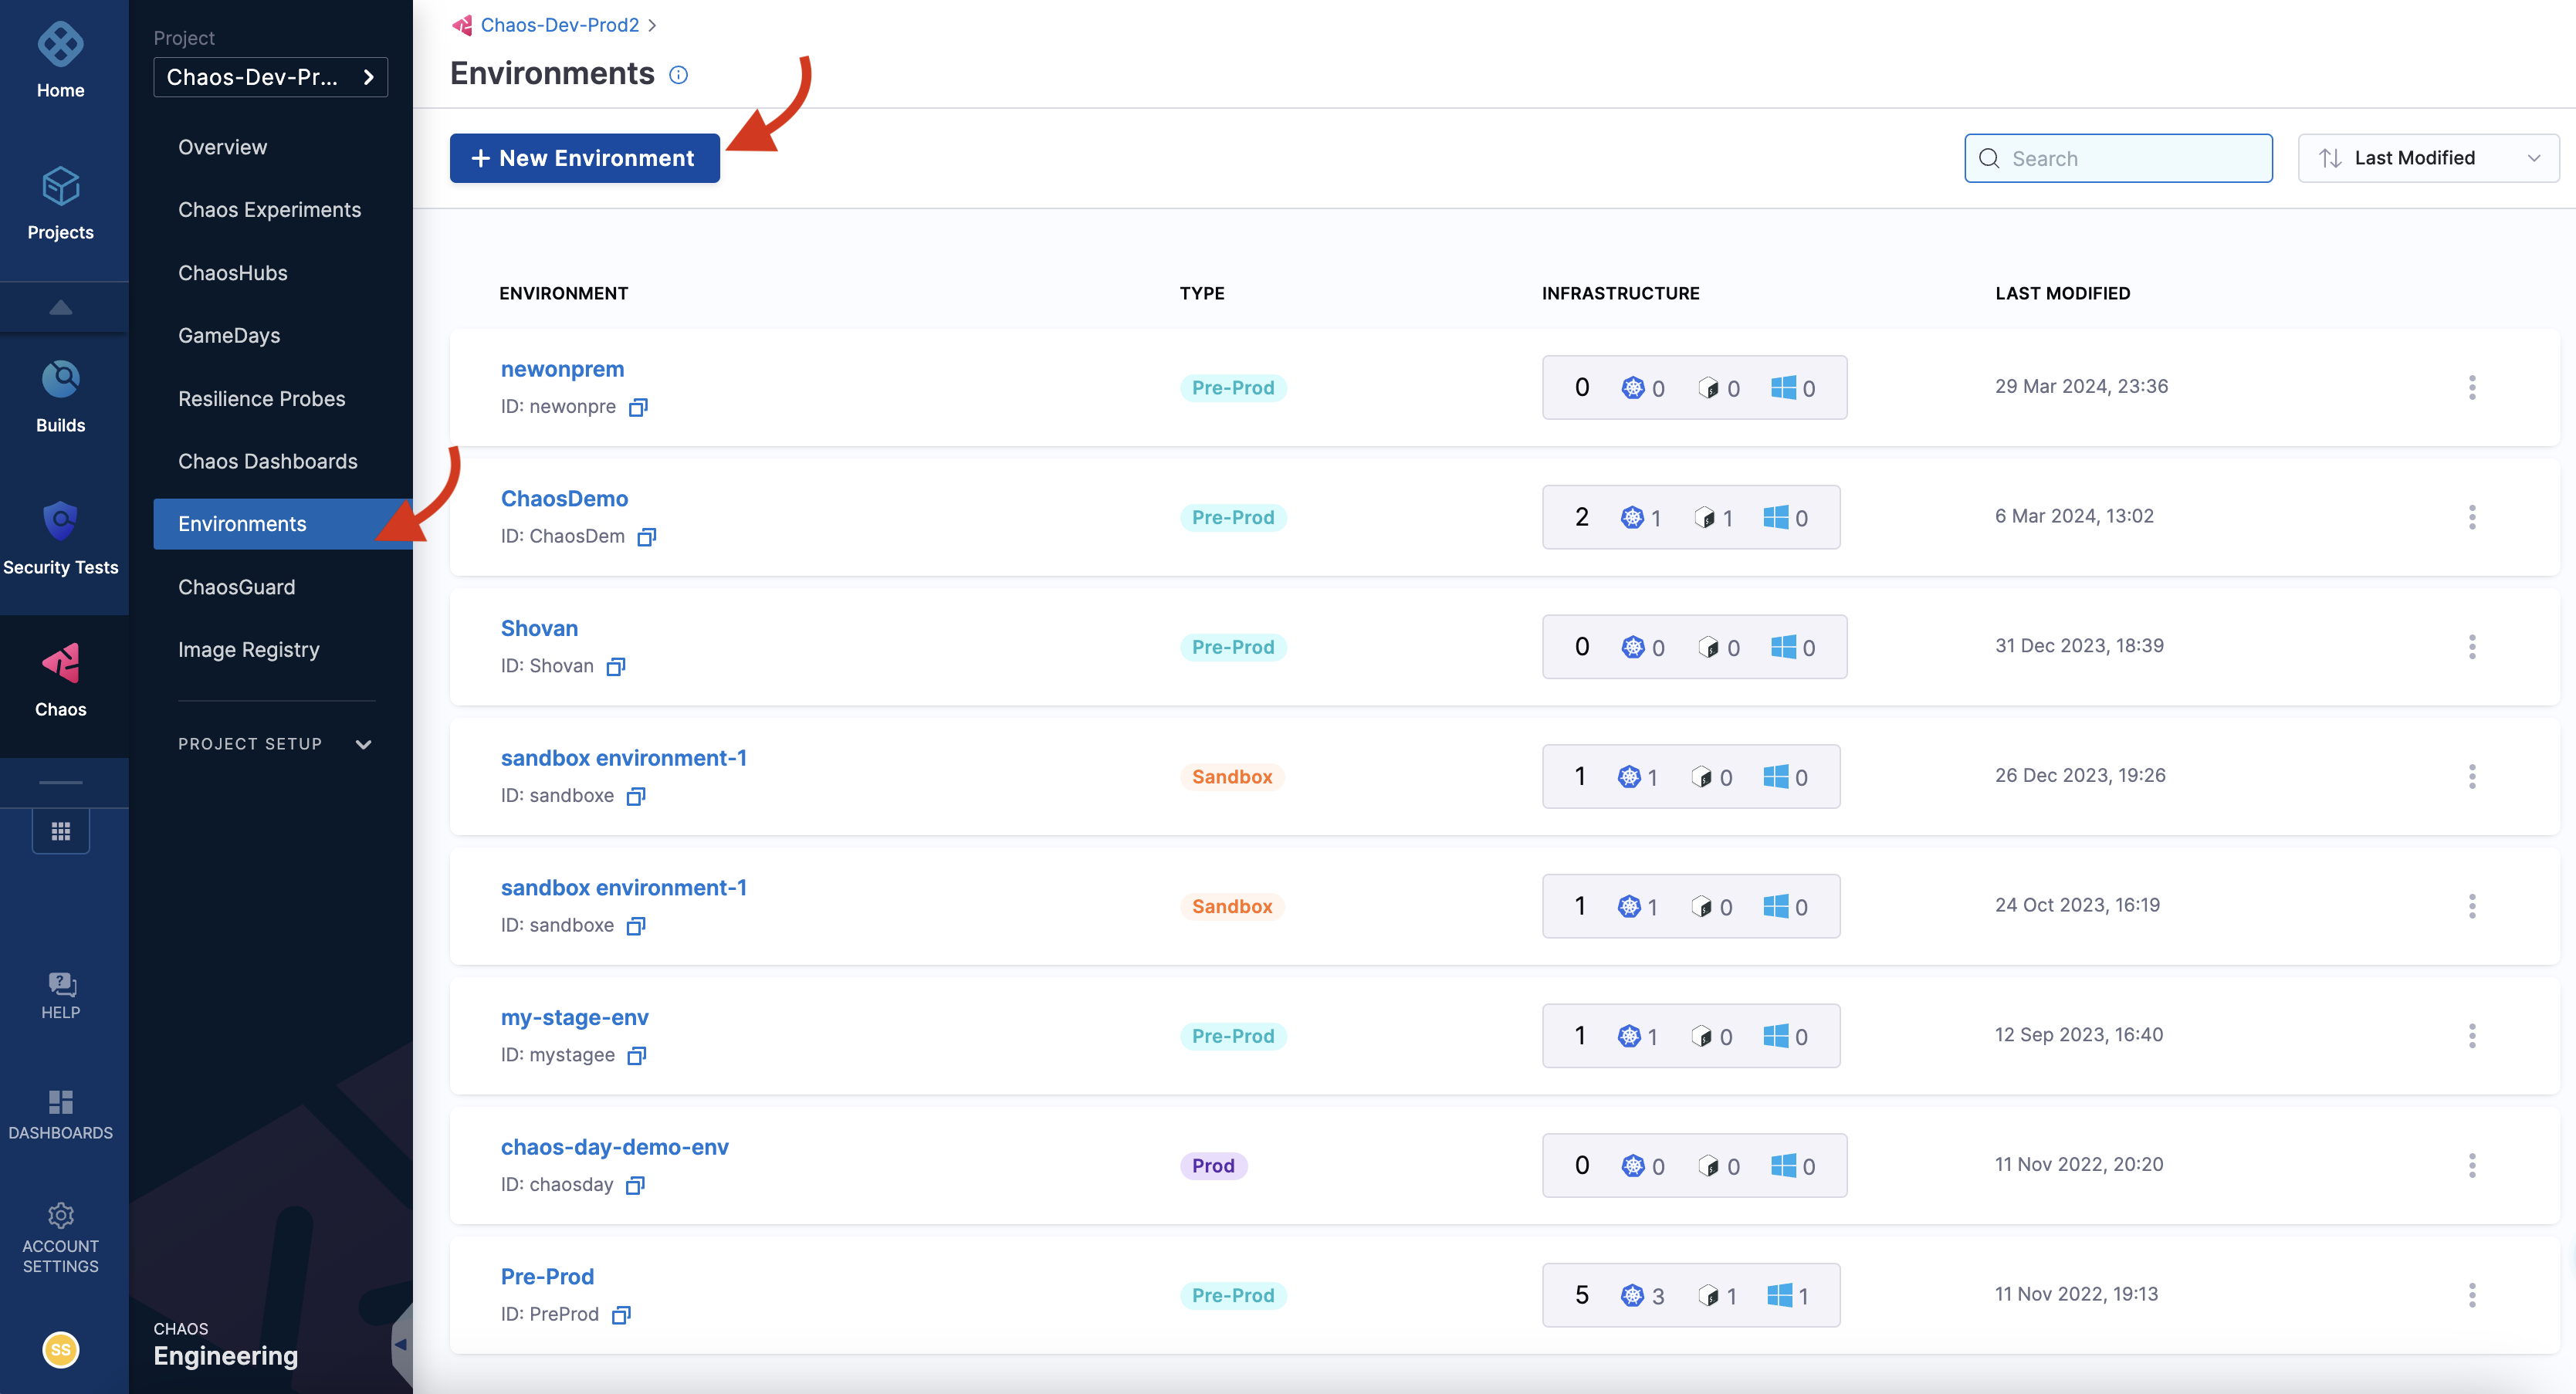2576x1394 pixels.
Task: Click the LAST MODIFIED column header
Action: point(2062,293)
